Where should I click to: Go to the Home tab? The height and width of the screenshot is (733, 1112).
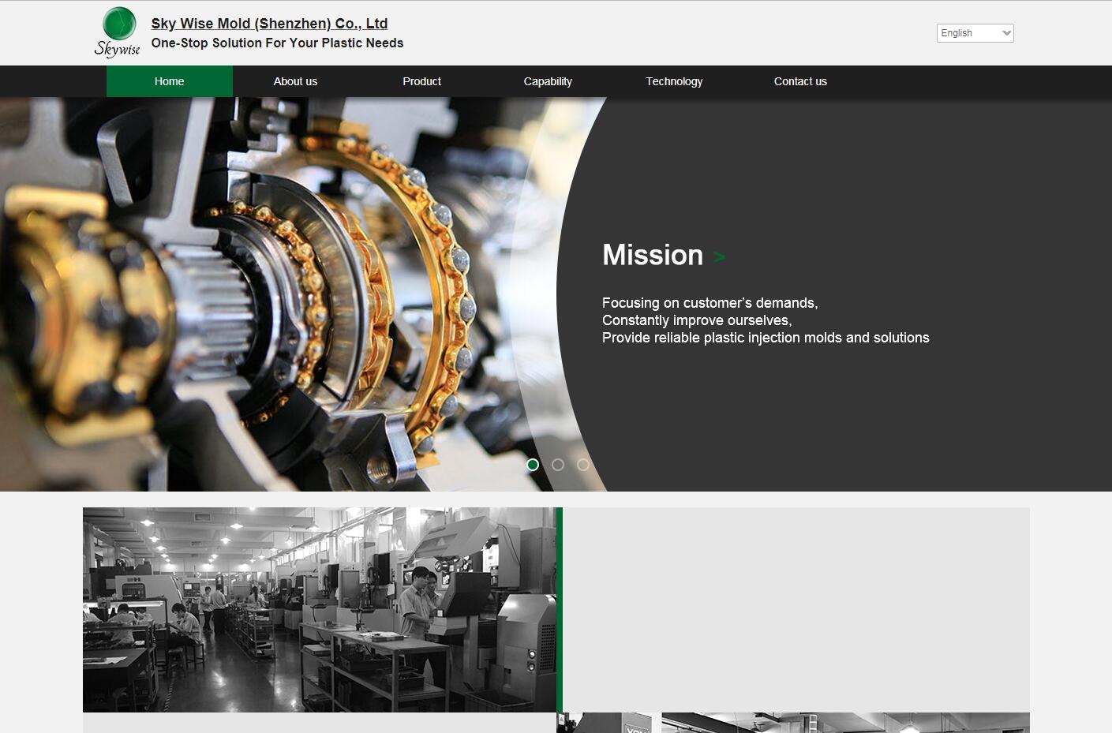coord(170,81)
